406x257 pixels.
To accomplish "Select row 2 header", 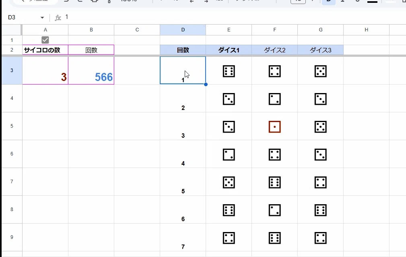I will [12, 50].
